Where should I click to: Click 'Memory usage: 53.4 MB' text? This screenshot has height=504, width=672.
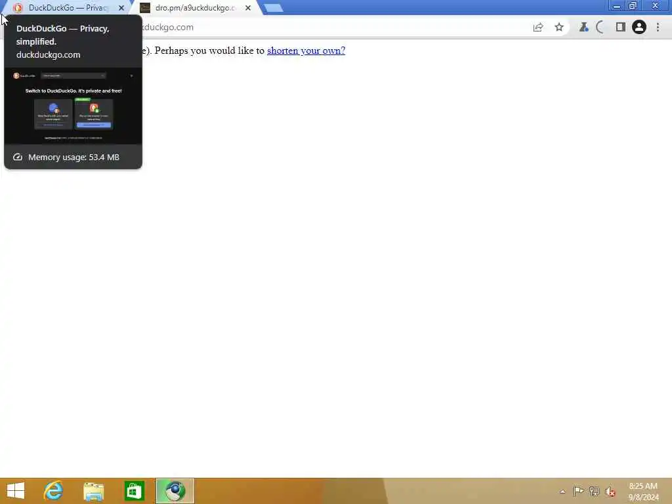[73, 157]
